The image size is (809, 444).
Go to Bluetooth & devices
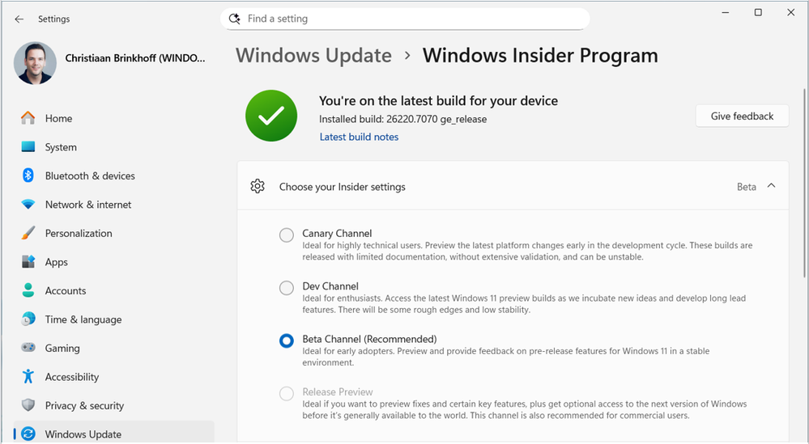pyautogui.click(x=113, y=175)
